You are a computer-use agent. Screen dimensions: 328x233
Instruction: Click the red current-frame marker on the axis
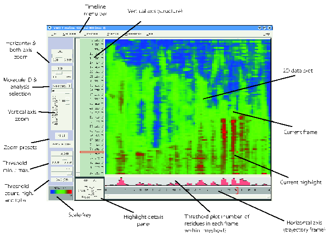tap(236, 190)
